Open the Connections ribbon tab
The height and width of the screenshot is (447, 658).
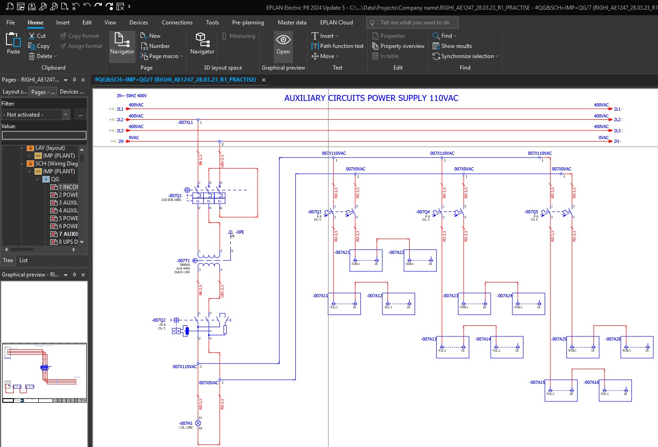177,23
